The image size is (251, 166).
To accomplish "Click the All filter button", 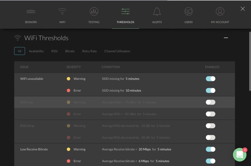I will click(x=19, y=51).
